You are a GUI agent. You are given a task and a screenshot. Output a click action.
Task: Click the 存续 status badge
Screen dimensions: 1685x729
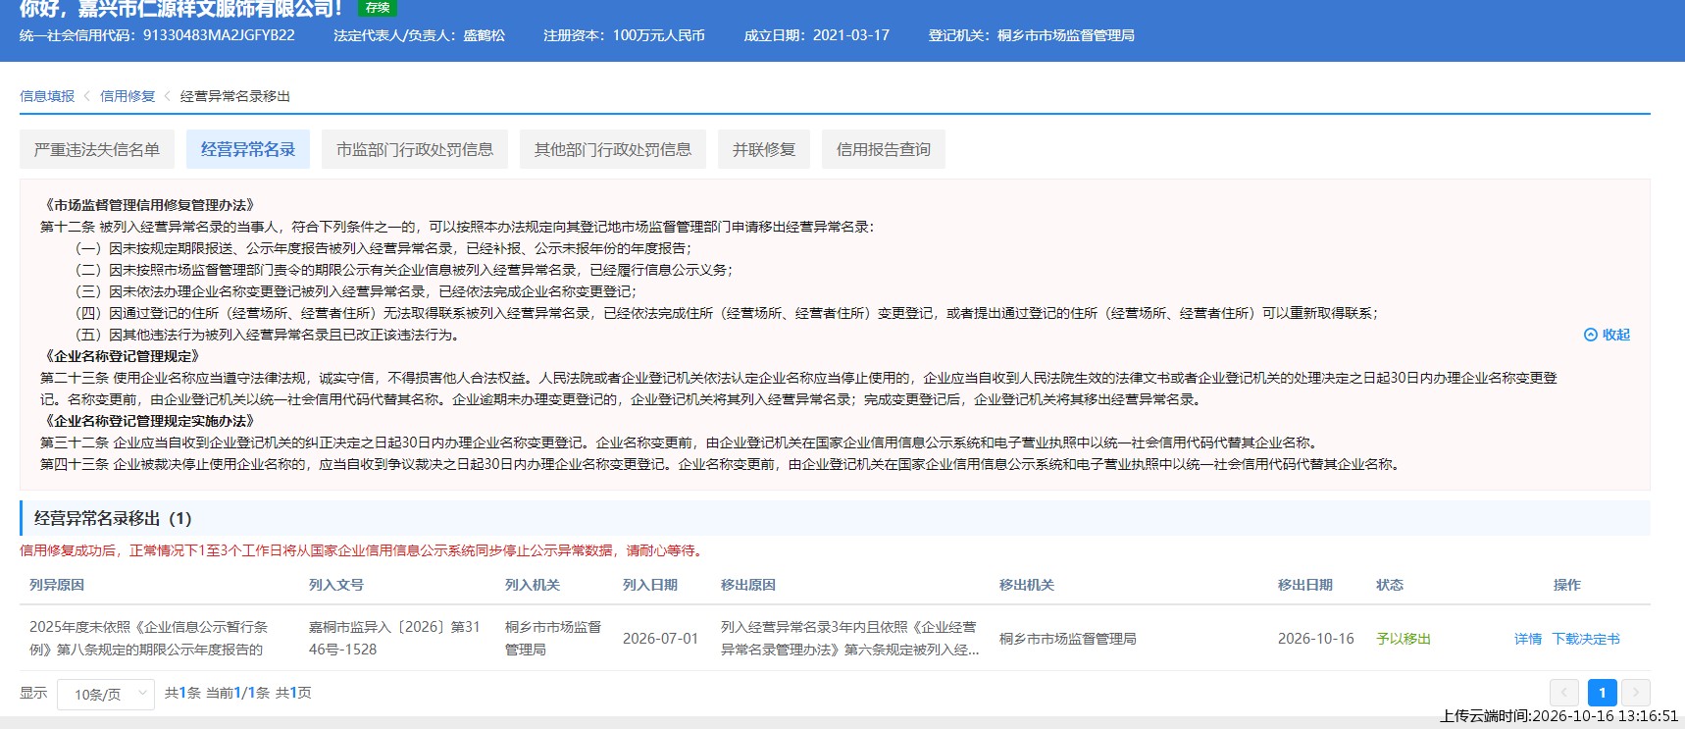tap(378, 8)
